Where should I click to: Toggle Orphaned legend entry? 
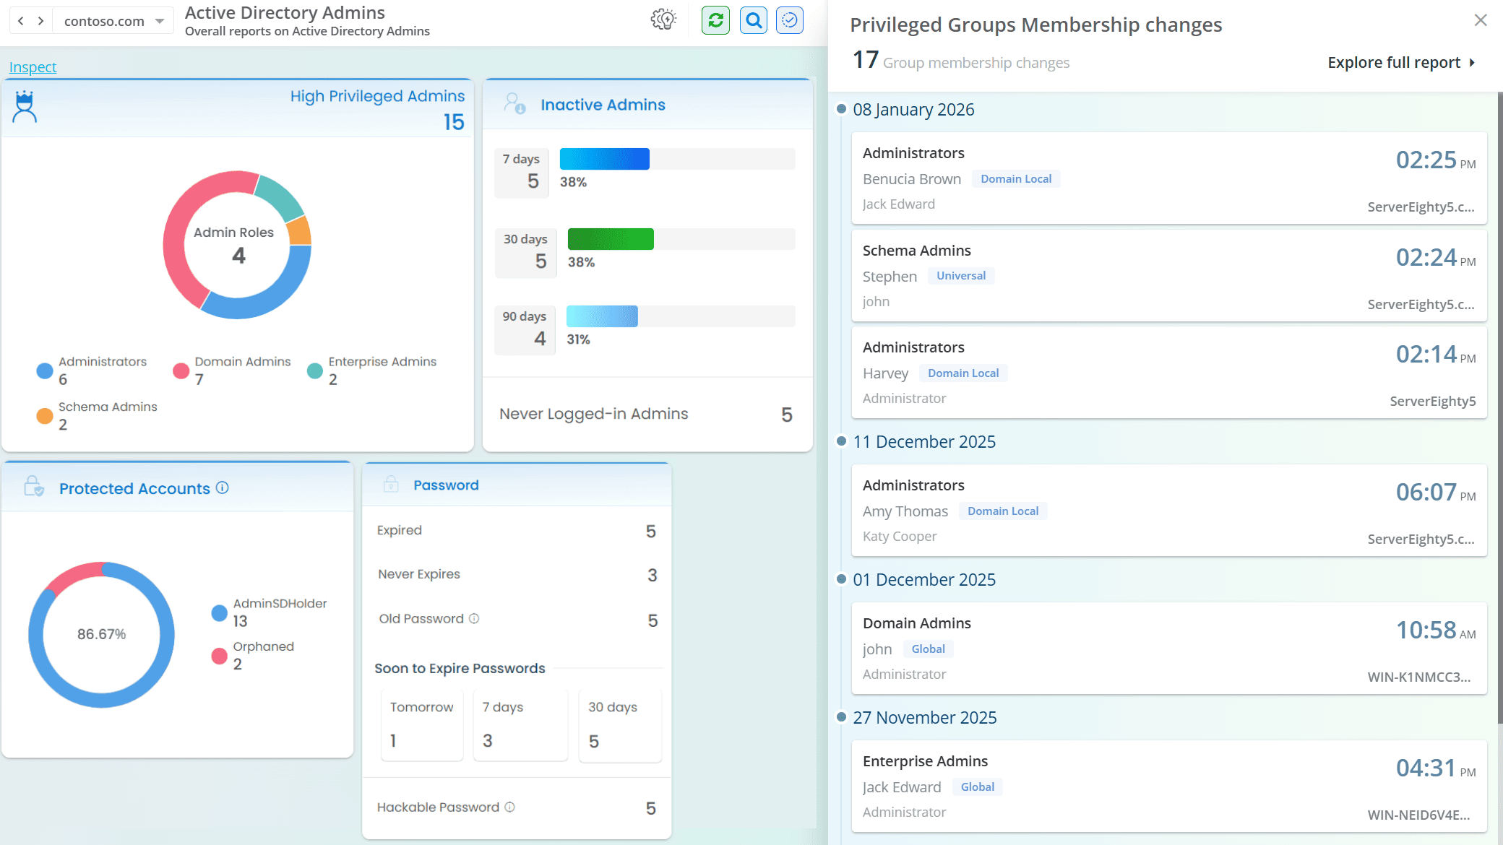pos(253,655)
